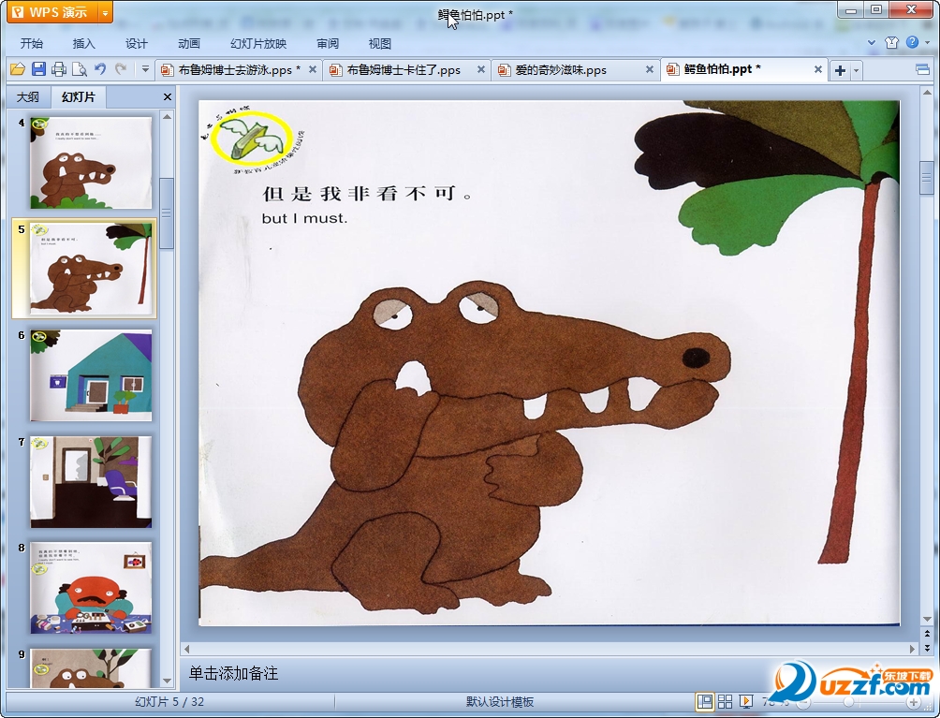Click the 但是我非看不可 text on the slide

click(366, 194)
